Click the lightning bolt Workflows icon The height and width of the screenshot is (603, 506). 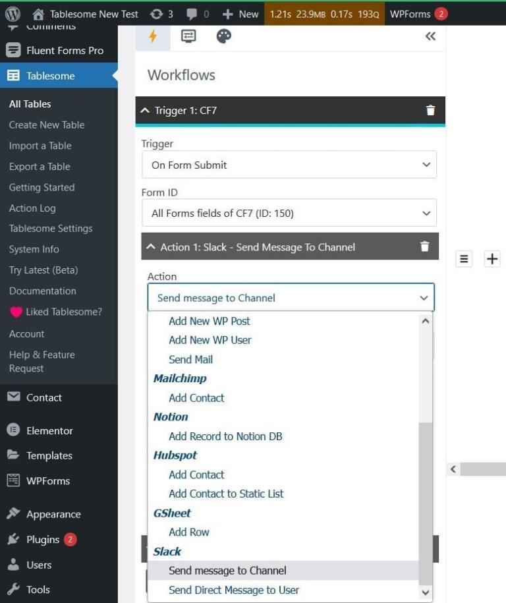[x=152, y=36]
